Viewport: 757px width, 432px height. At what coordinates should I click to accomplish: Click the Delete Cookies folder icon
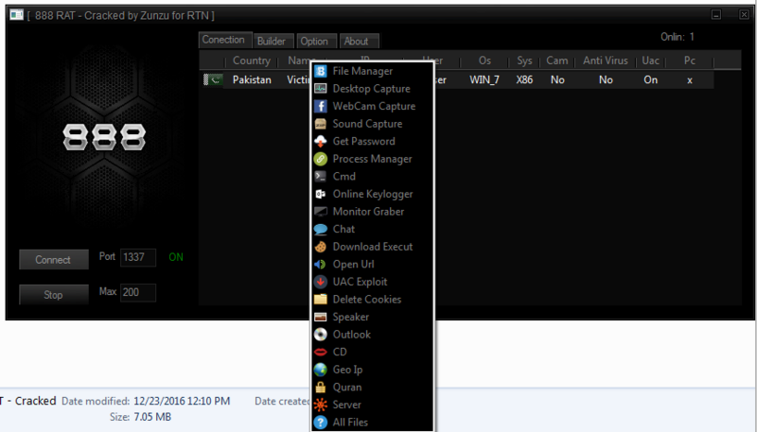click(x=321, y=300)
